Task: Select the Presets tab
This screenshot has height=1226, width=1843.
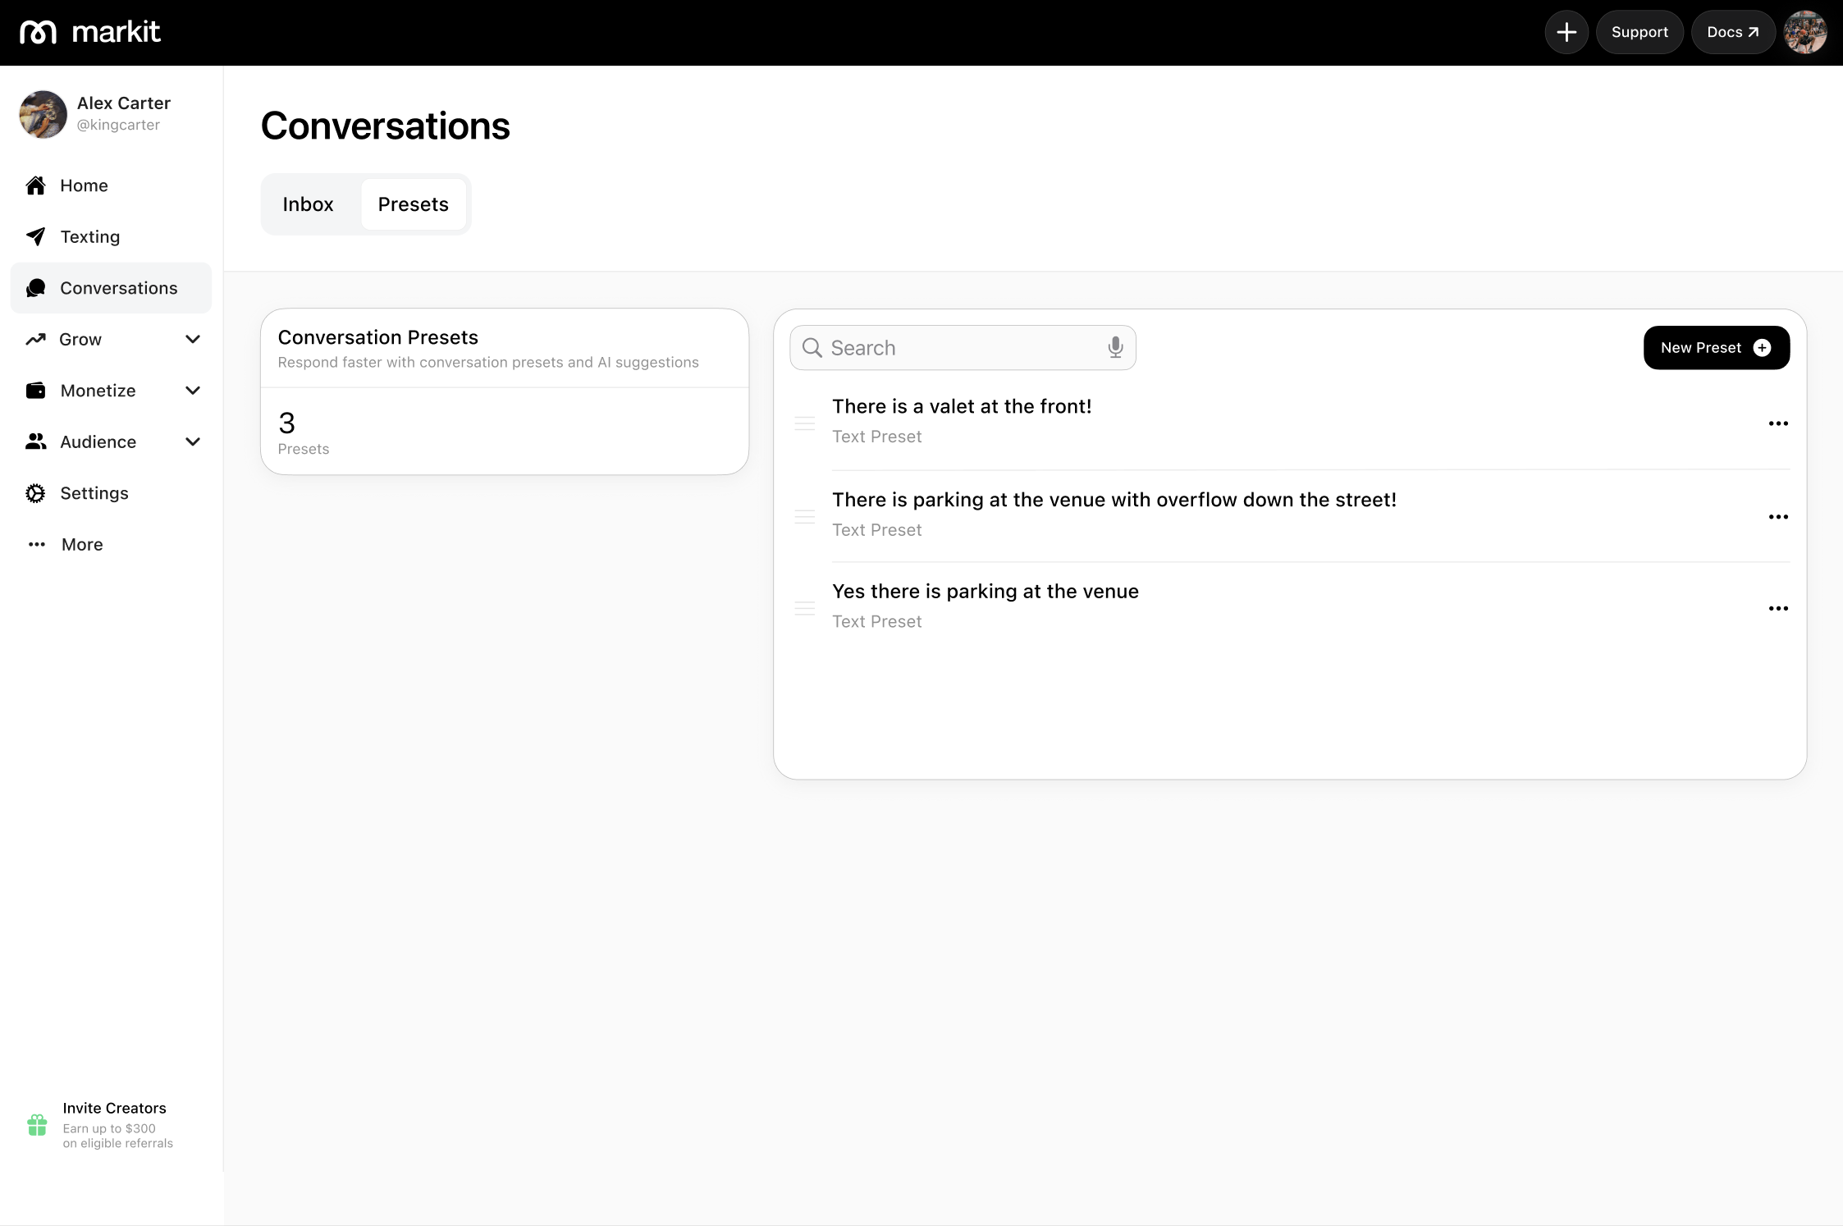Action: (413, 204)
